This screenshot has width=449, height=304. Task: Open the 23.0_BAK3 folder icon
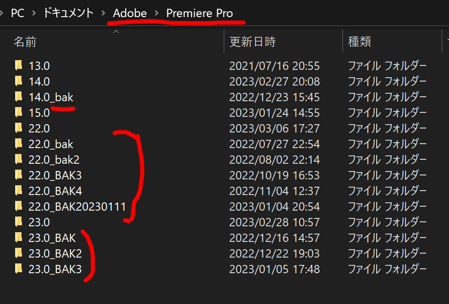(x=19, y=269)
